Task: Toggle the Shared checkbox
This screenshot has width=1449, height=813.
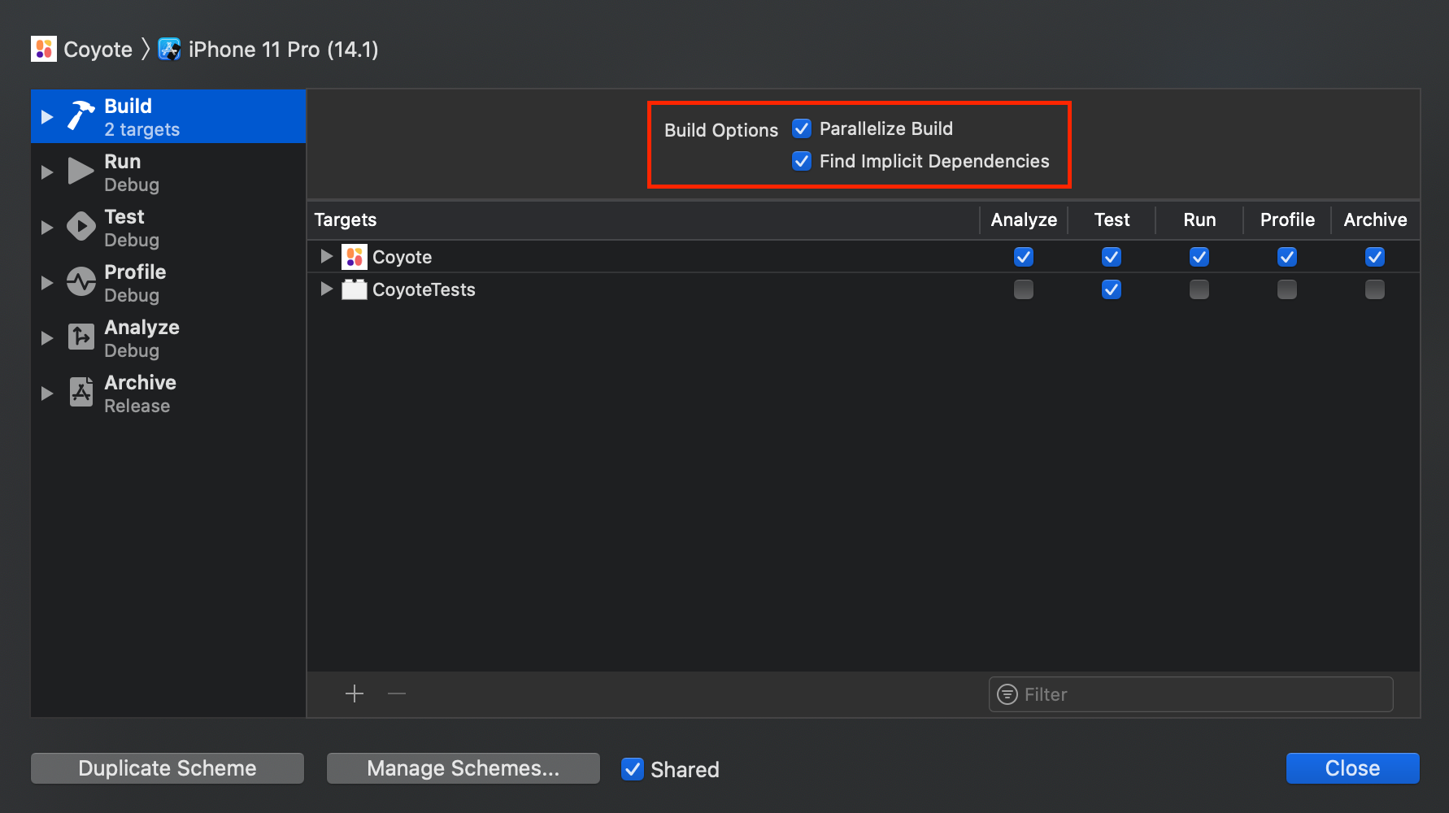Action: tap(633, 769)
